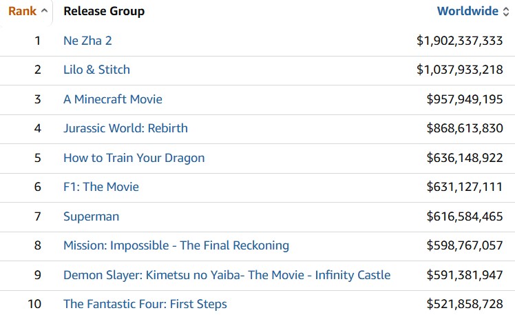Viewport: 515px width, 315px height.
Task: Open Demon Slayer Infinity Castle link
Action: (x=227, y=275)
